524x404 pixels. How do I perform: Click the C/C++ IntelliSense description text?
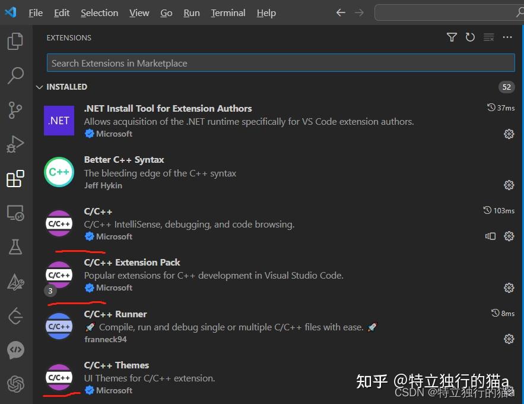(189, 224)
